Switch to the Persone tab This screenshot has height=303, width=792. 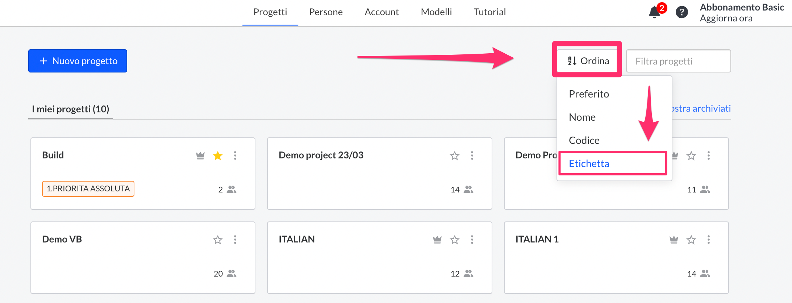pyautogui.click(x=326, y=12)
